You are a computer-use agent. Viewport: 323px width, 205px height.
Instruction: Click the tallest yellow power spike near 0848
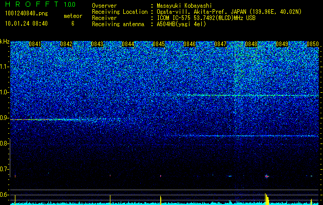click(x=265, y=199)
